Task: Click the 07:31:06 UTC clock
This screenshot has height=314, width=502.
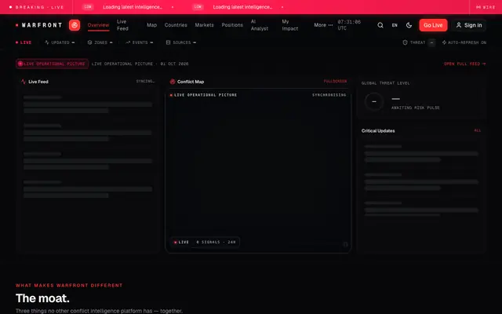Action: click(349, 25)
